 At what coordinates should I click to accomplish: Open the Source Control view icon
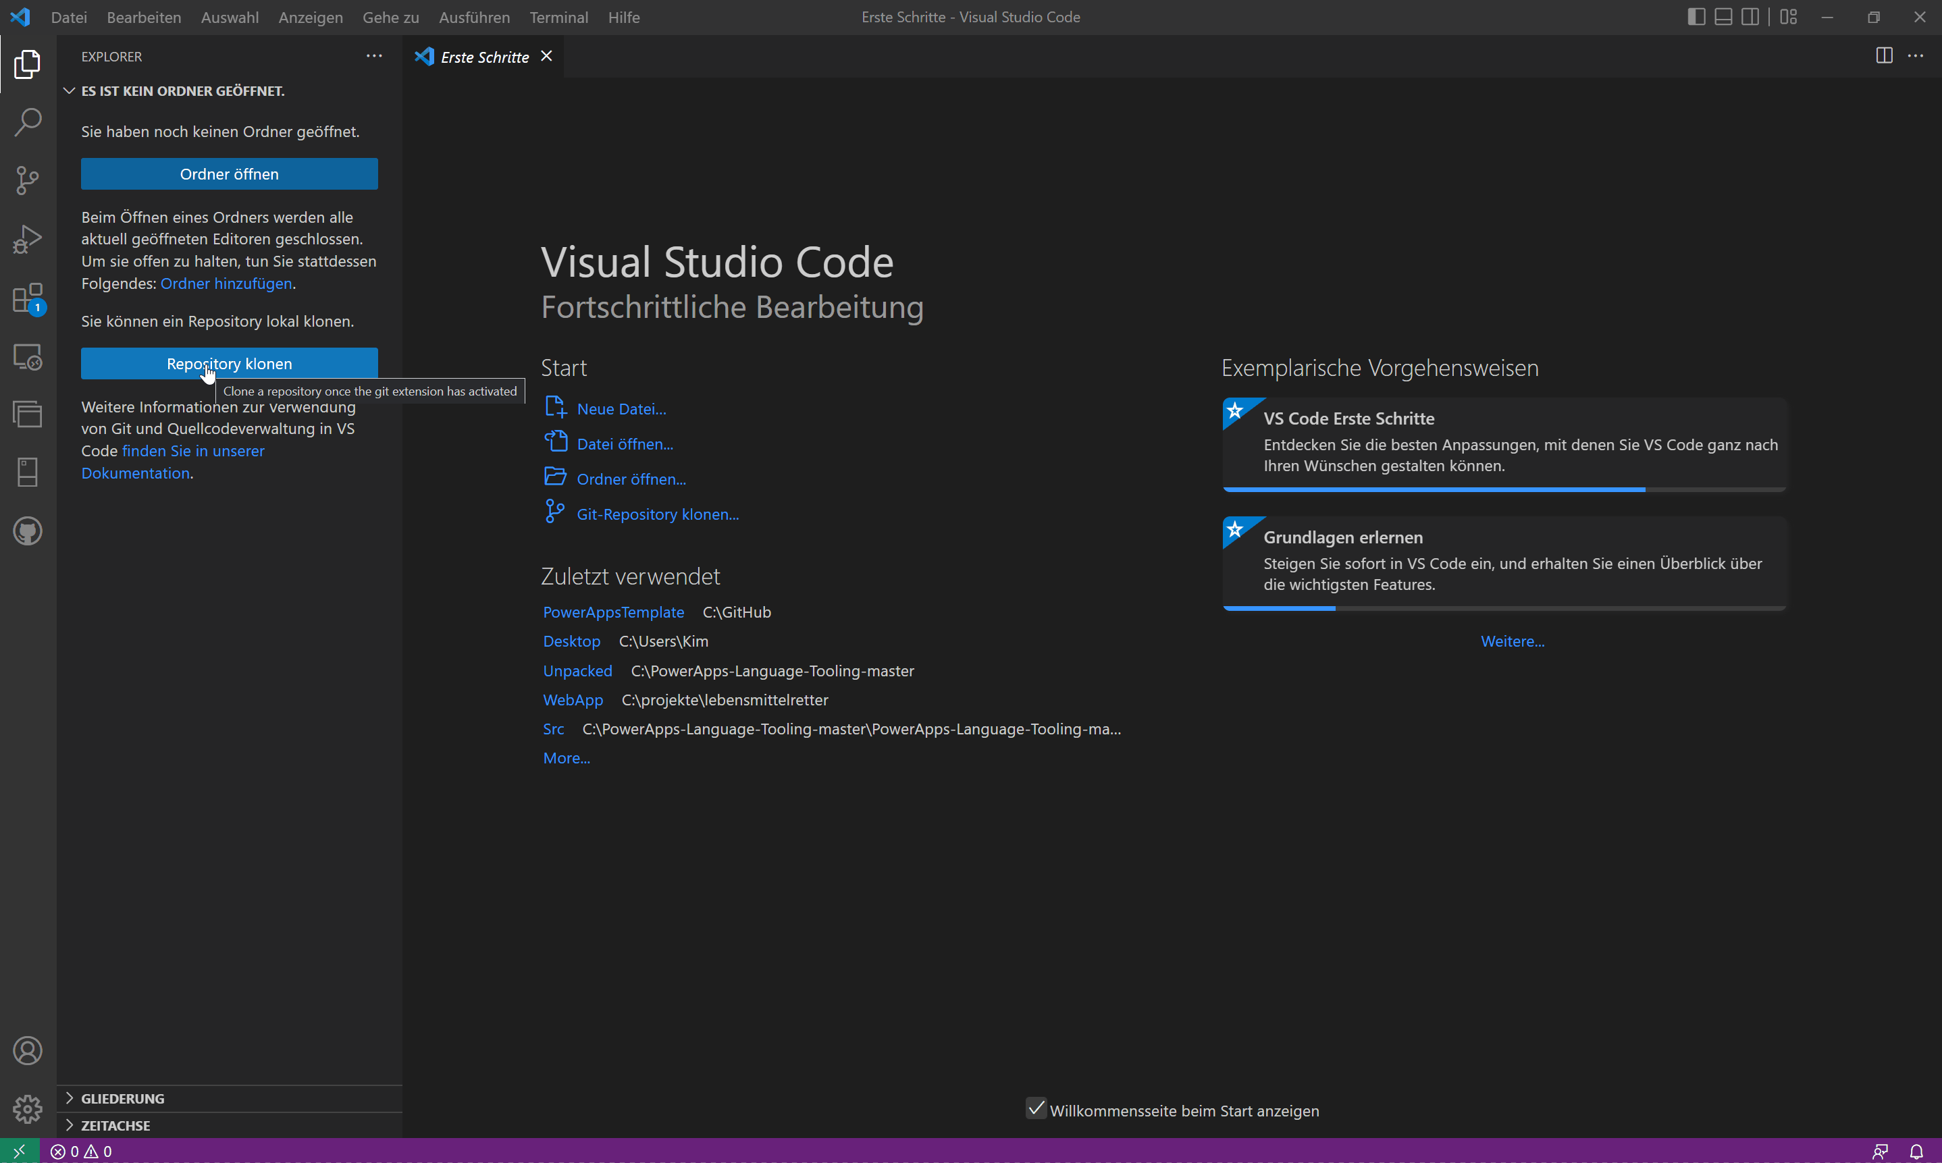pyautogui.click(x=28, y=180)
